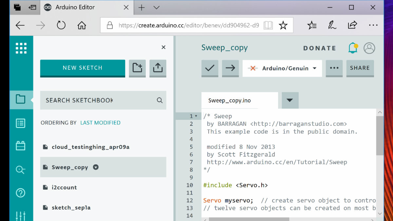Screen dimensions: 393x221
Task: Open the Help question mark icon
Action: tap(21, 193)
